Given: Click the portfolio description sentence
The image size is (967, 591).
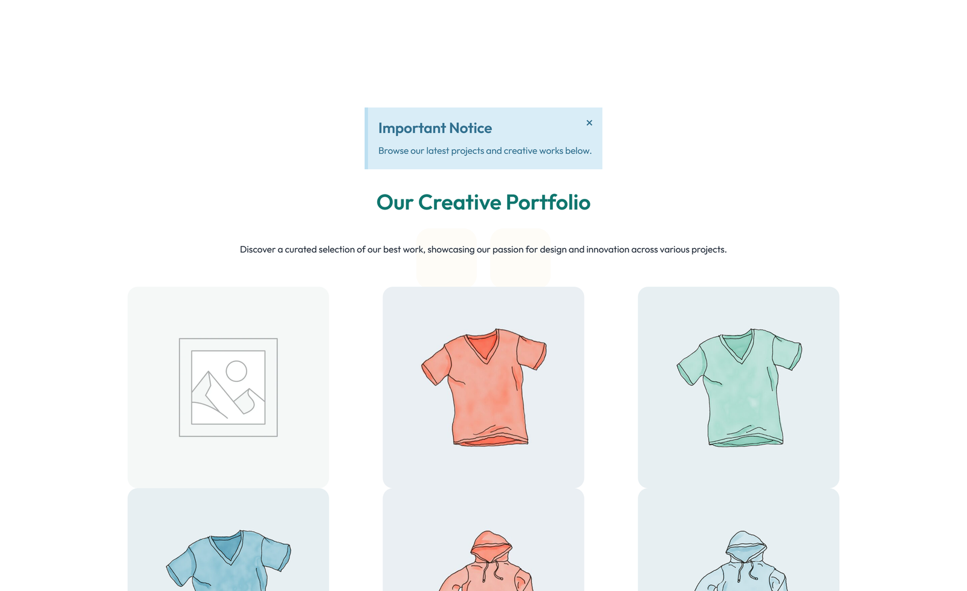Looking at the screenshot, I should point(483,249).
